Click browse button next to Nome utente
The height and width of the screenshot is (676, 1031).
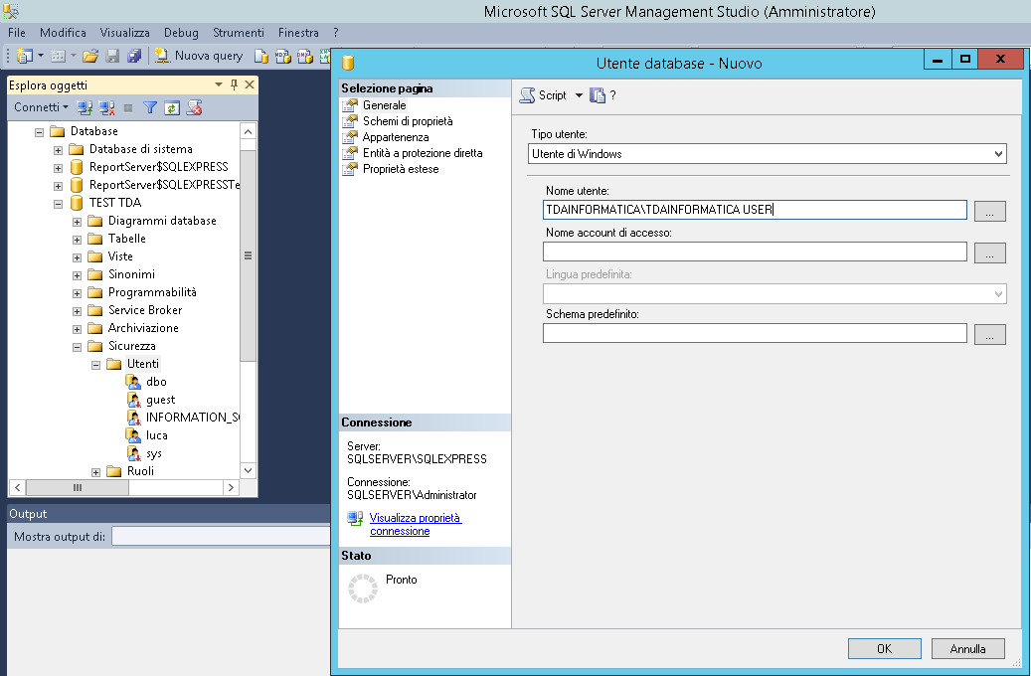pos(989,211)
